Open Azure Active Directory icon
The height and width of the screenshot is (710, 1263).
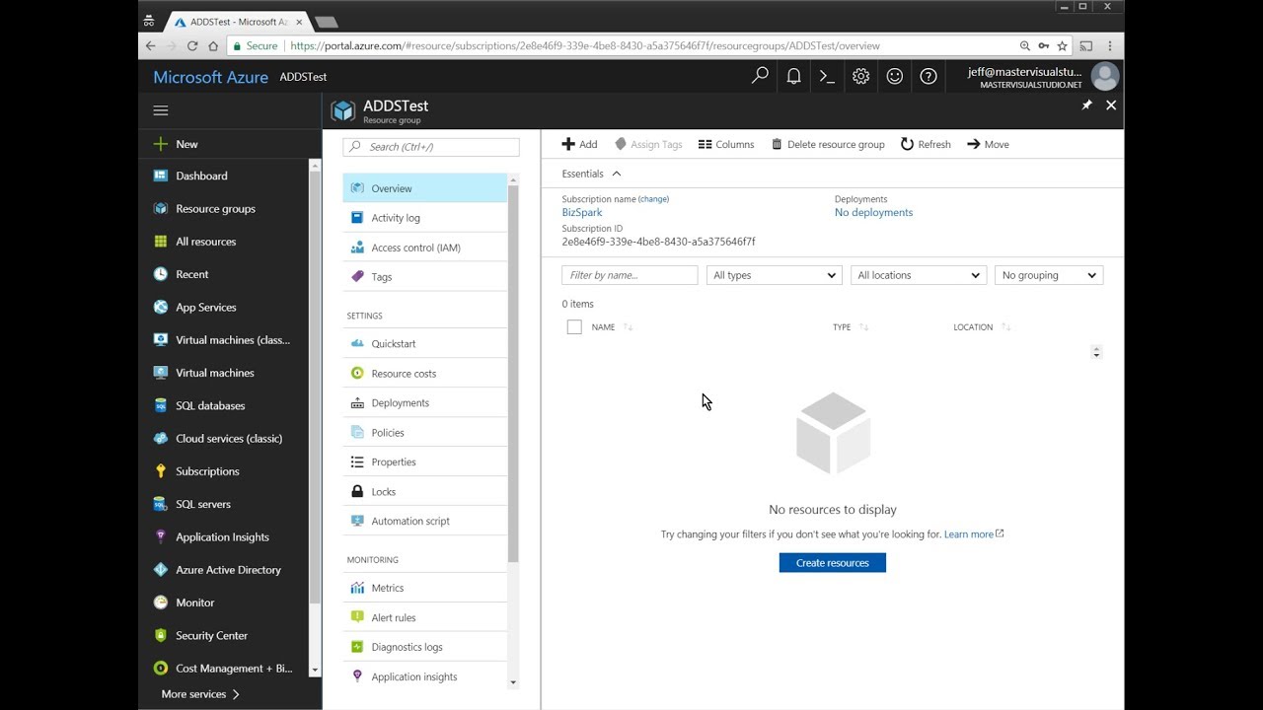click(x=161, y=570)
